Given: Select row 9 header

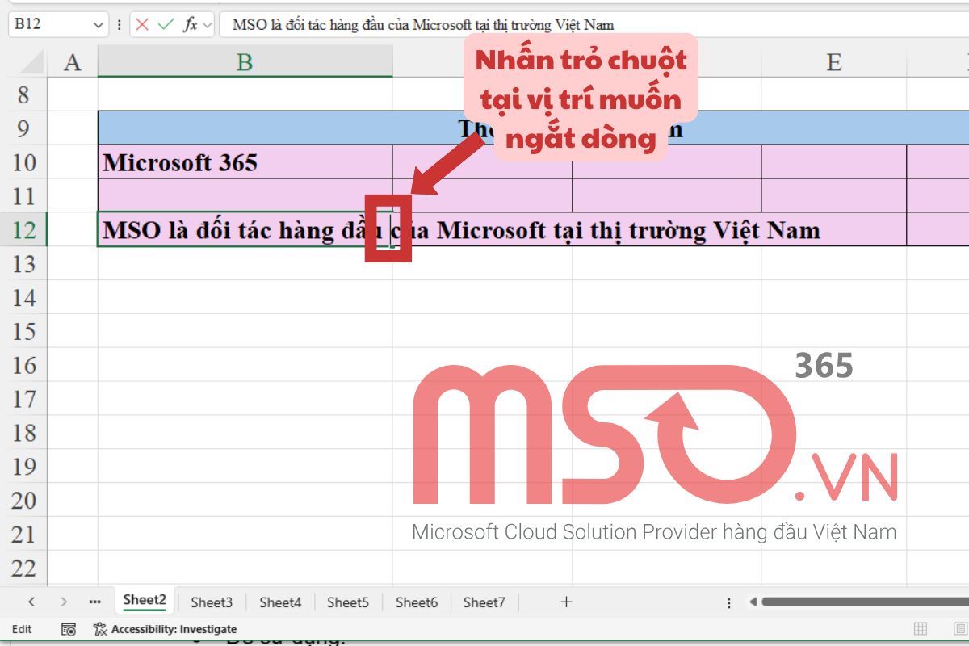Looking at the screenshot, I should pos(23,128).
